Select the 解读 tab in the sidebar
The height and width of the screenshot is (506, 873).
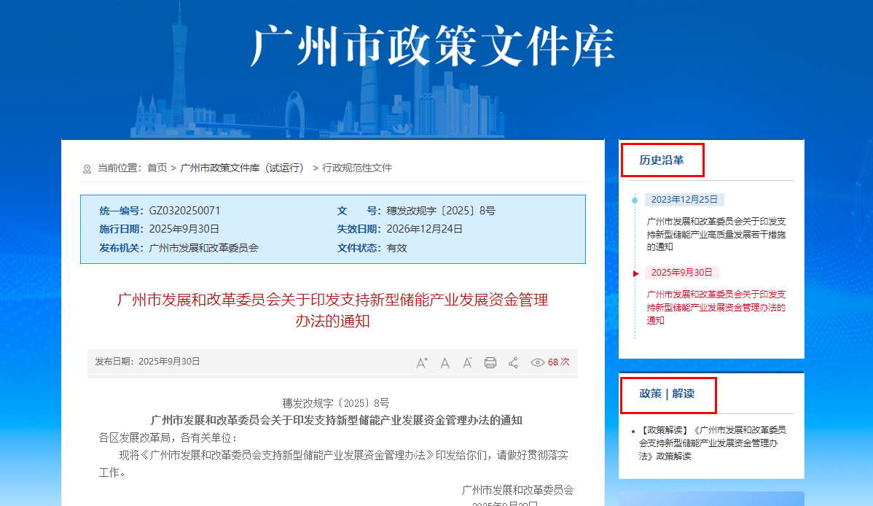pyautogui.click(x=684, y=394)
